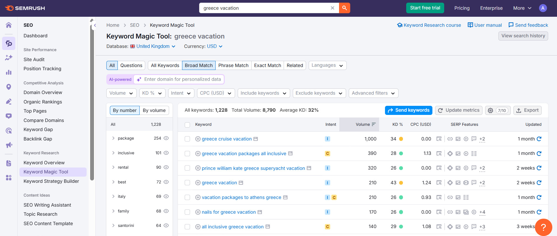The width and height of the screenshot is (557, 236).
Task: Open the Intent filter dropdown
Action: coord(181,93)
